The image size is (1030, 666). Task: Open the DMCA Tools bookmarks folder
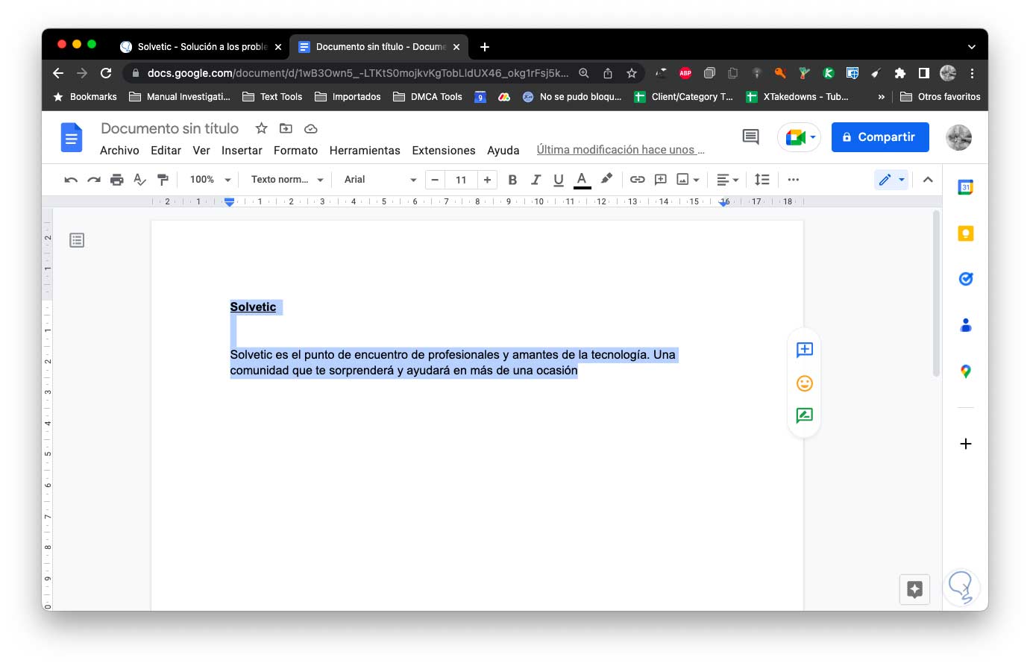pyautogui.click(x=427, y=97)
